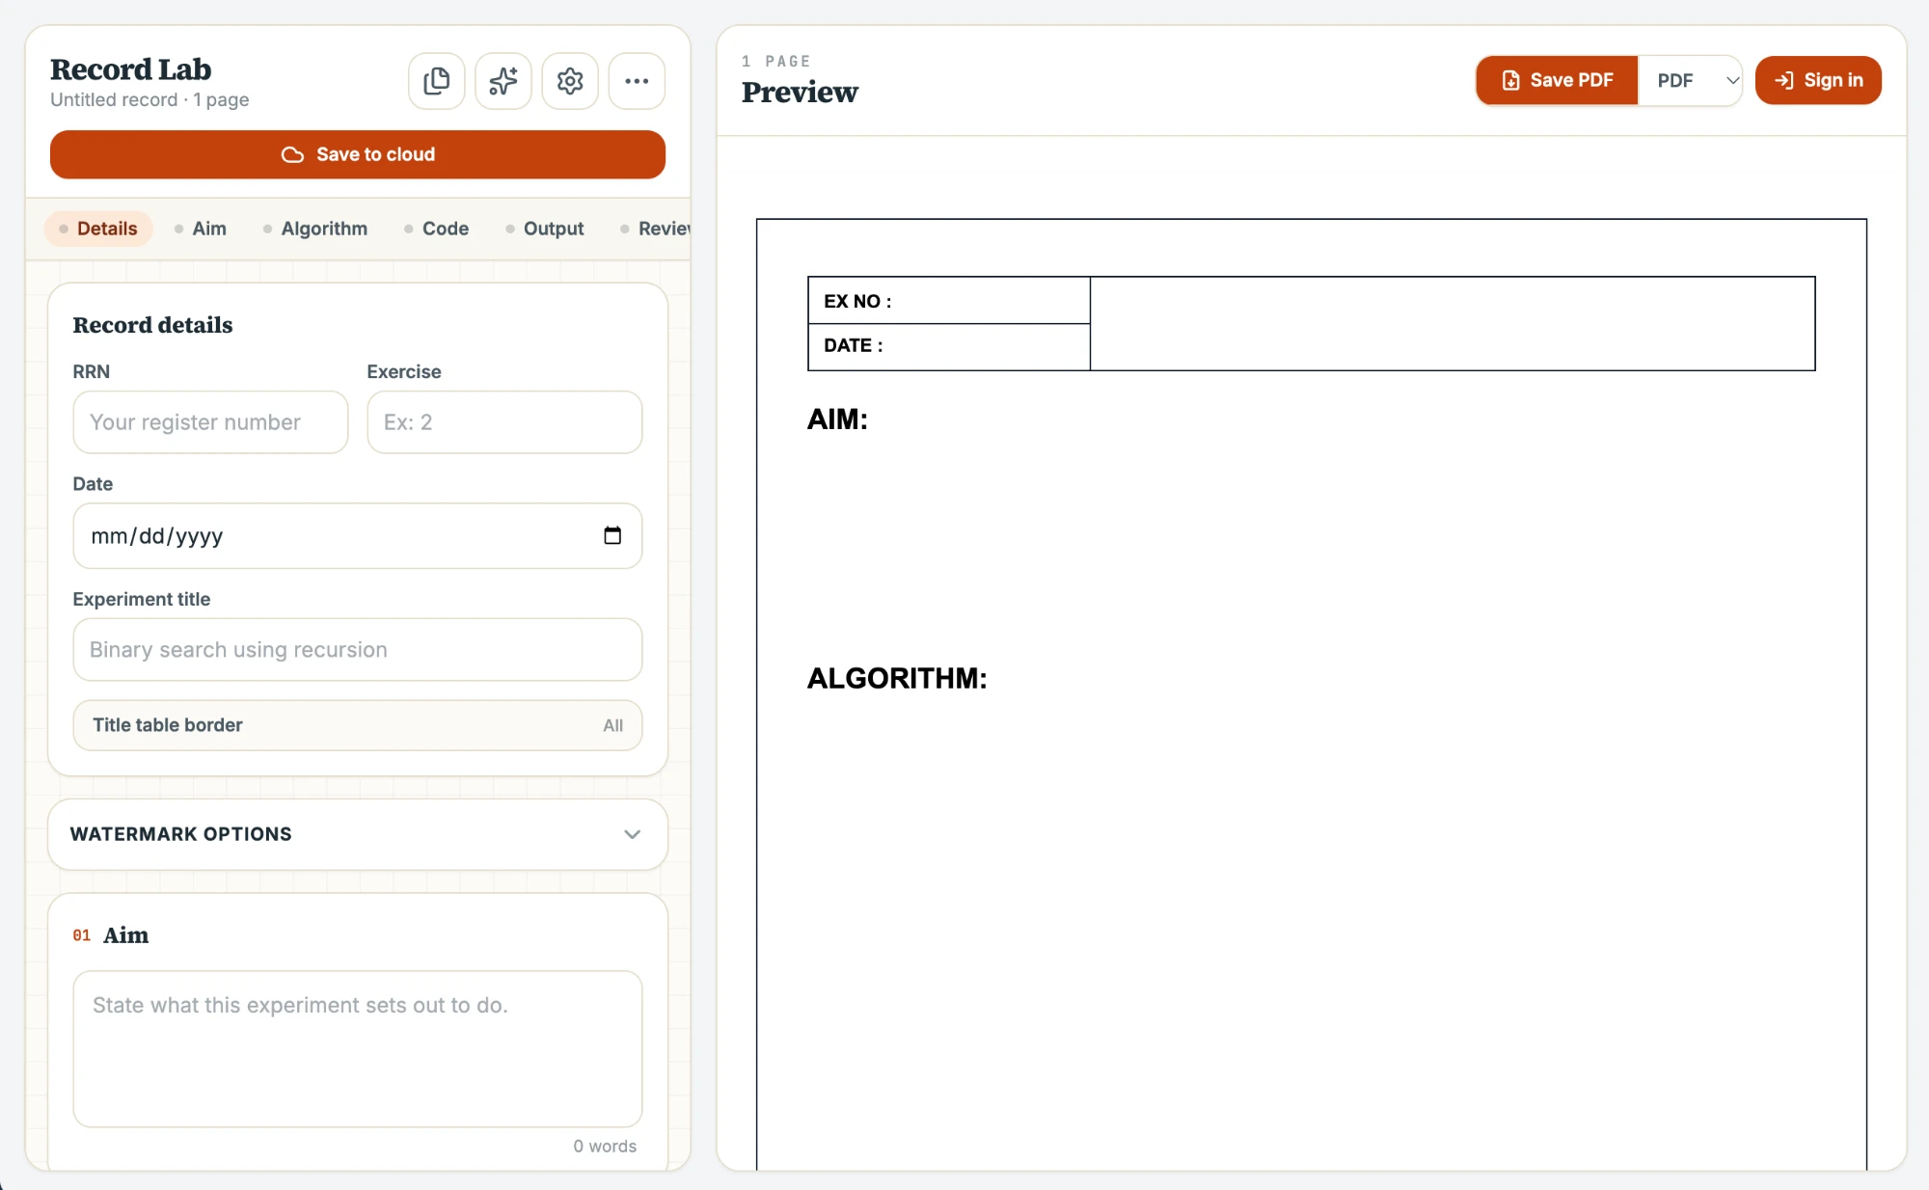This screenshot has width=1929, height=1190.
Task: Click the Sign in button
Action: (x=1818, y=80)
